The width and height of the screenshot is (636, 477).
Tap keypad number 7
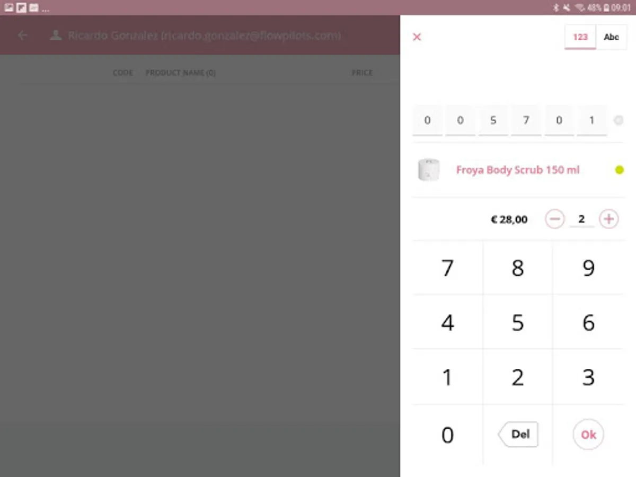447,268
